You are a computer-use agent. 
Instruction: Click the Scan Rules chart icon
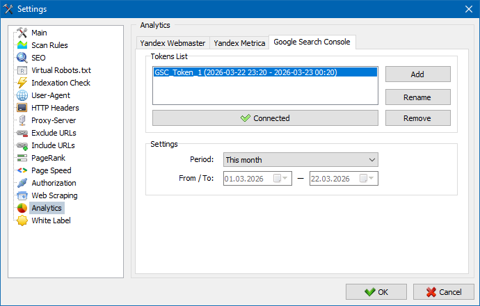pos(22,45)
